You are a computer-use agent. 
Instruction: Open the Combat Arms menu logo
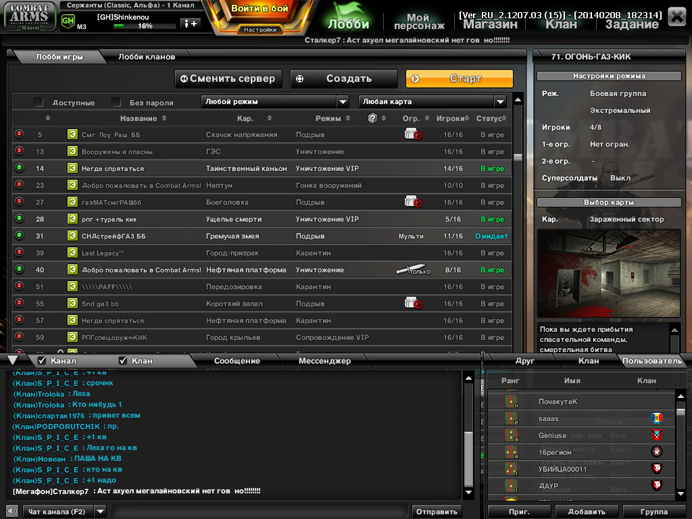(30, 16)
